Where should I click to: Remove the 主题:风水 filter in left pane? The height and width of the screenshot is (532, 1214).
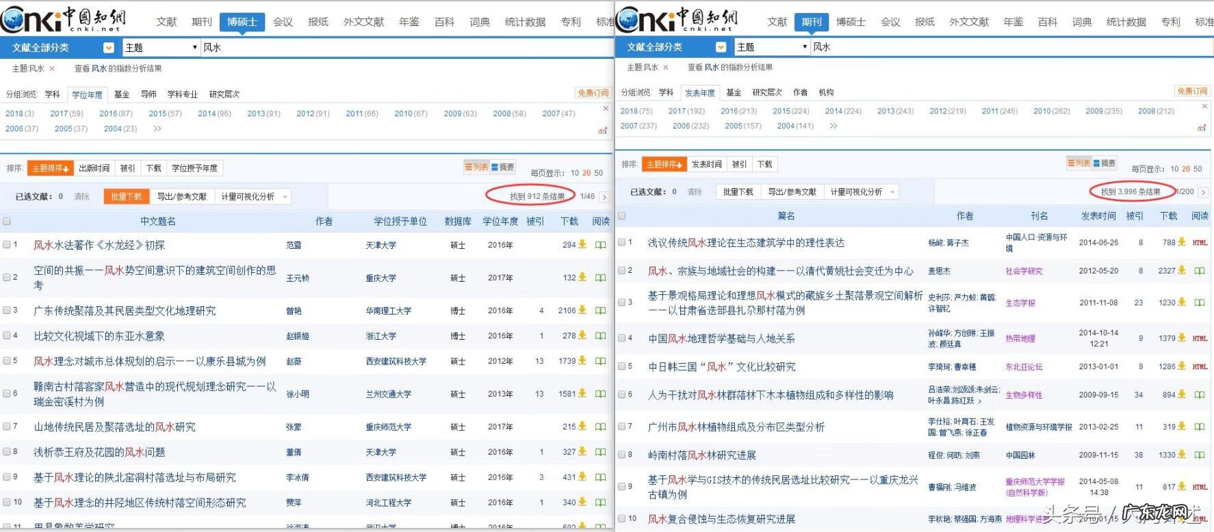point(52,68)
